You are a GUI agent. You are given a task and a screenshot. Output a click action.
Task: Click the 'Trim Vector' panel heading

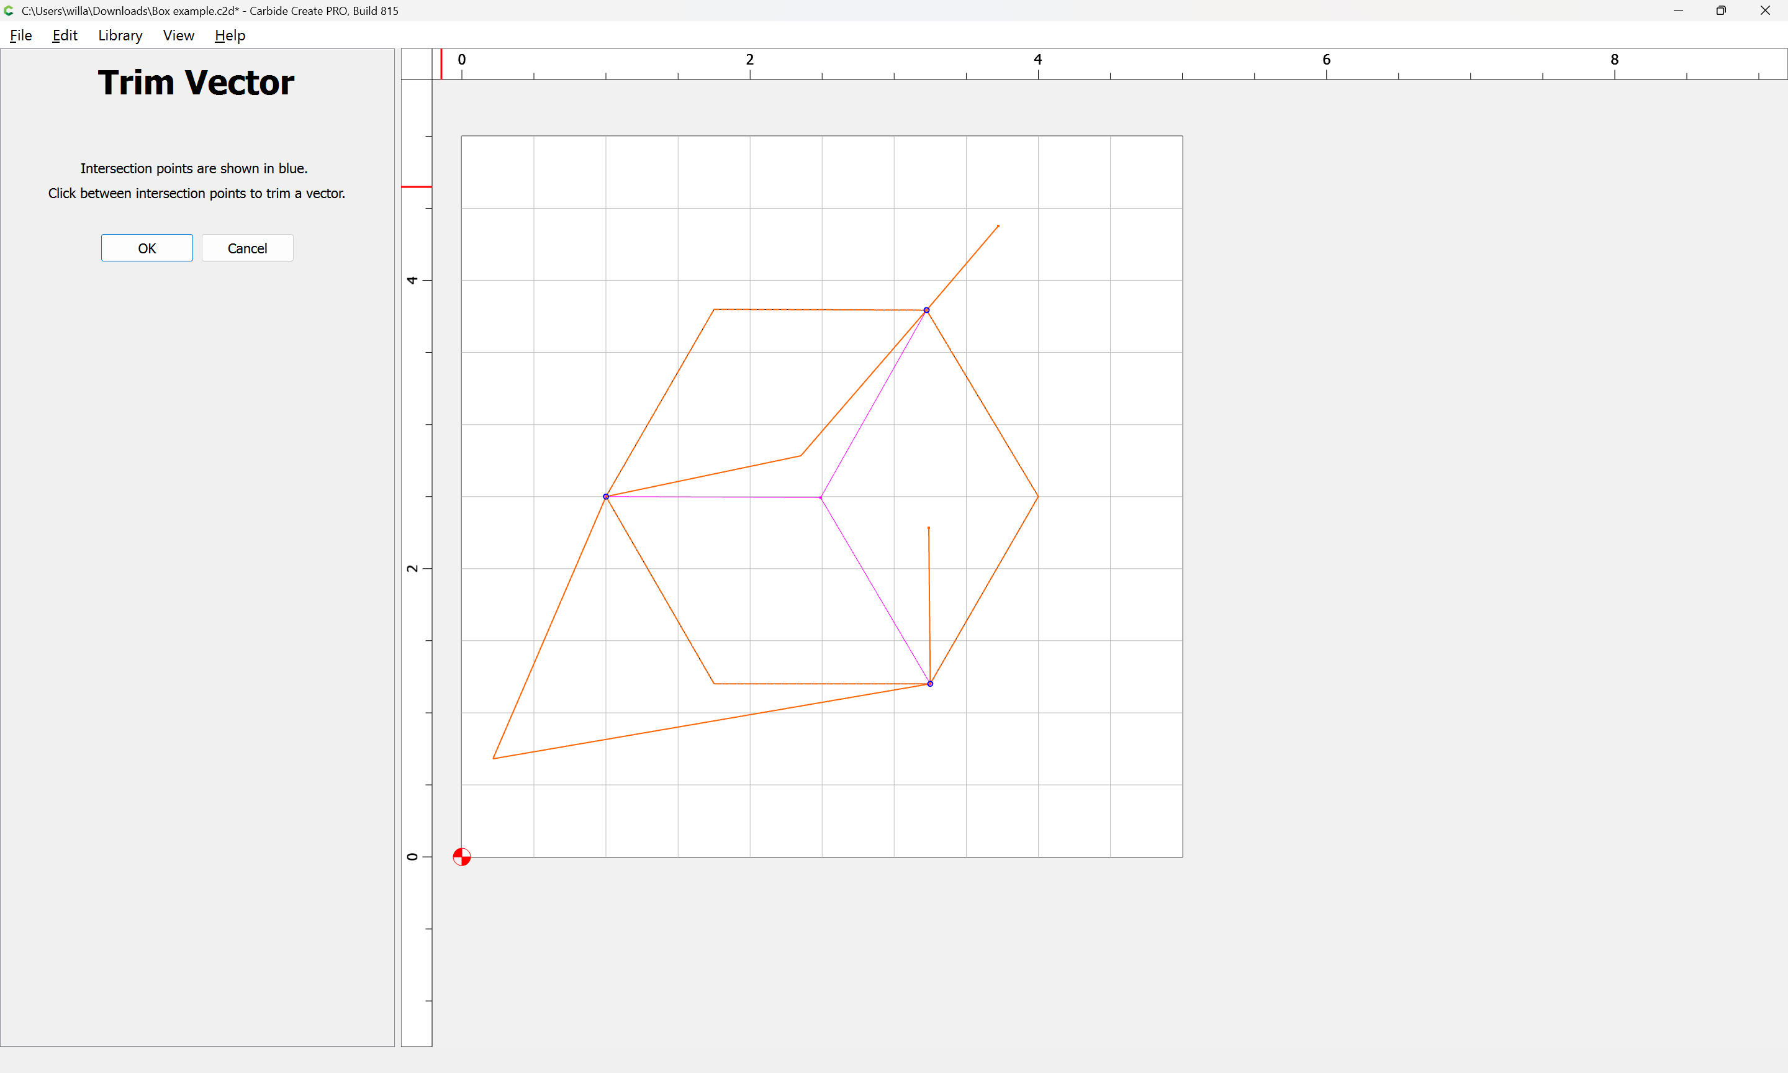[x=196, y=83]
